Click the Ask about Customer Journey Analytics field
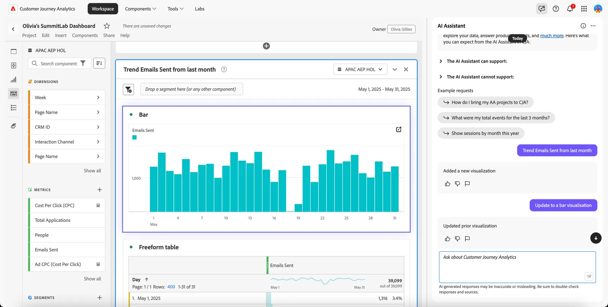This screenshot has height=307, width=608. pyautogui.click(x=517, y=267)
